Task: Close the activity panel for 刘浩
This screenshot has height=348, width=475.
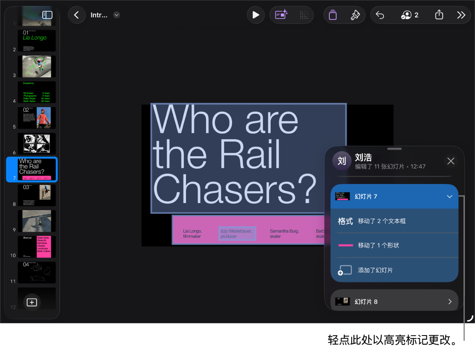Action: pyautogui.click(x=451, y=161)
